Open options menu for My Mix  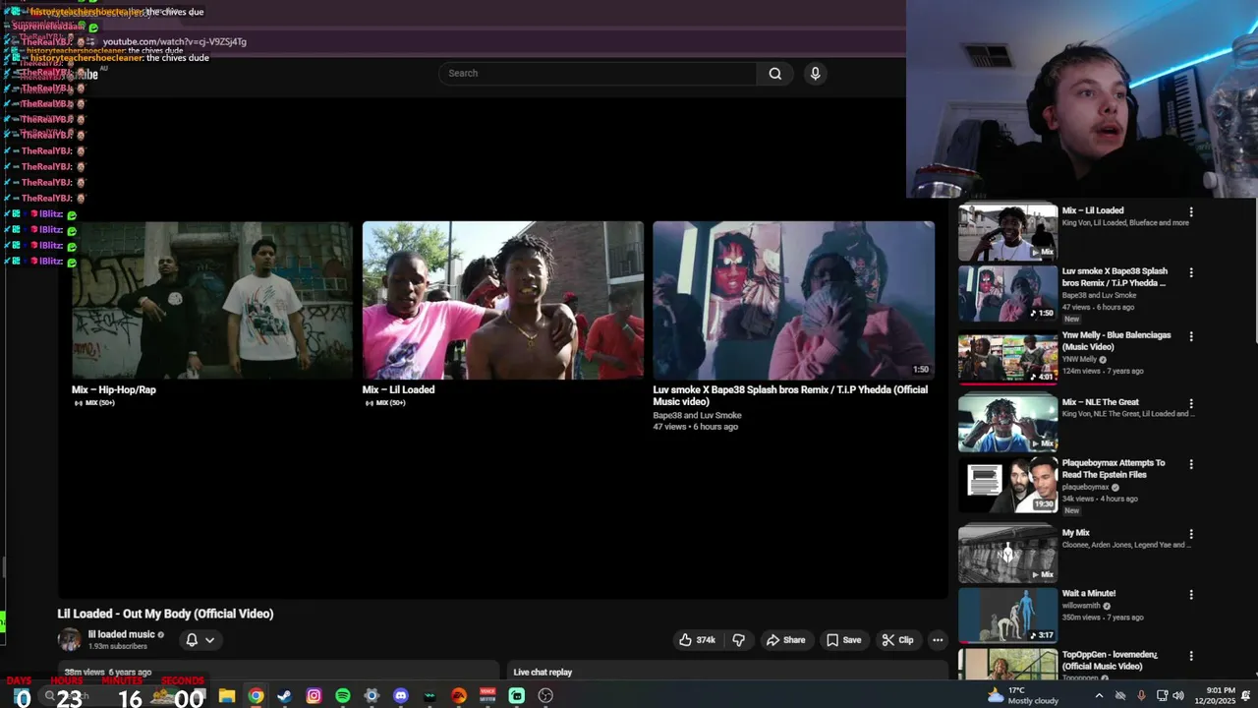click(x=1191, y=534)
